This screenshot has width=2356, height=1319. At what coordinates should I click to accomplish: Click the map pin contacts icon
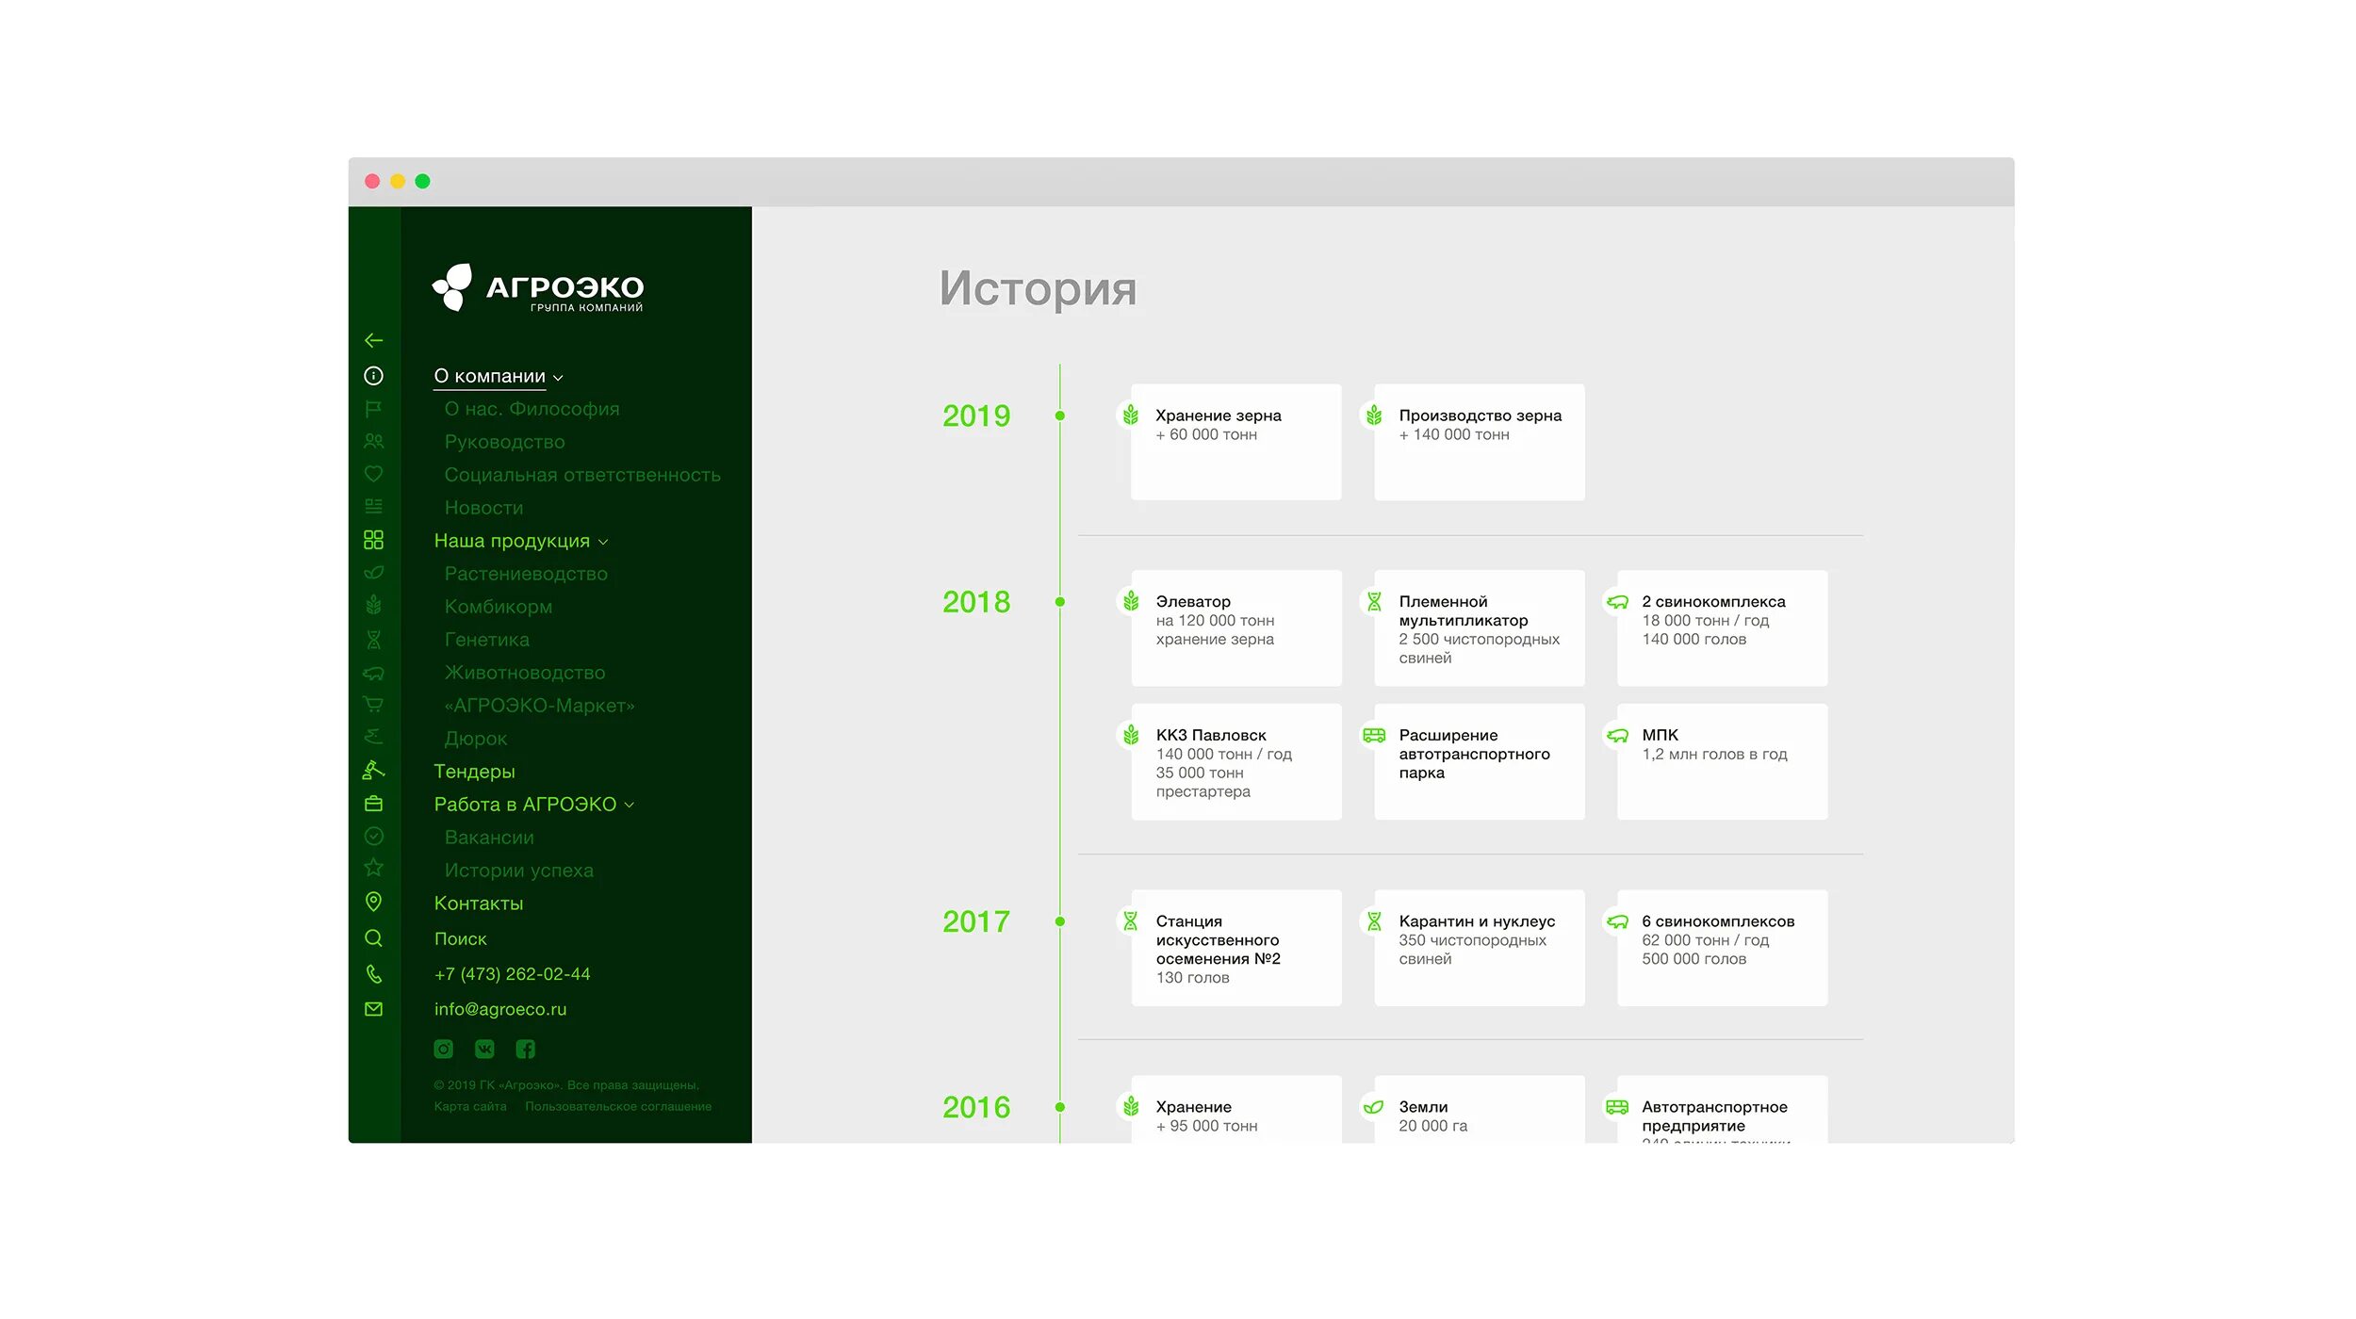pyautogui.click(x=374, y=902)
